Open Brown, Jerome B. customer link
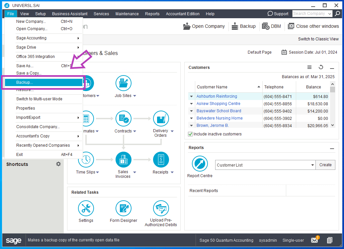 tap(213, 125)
